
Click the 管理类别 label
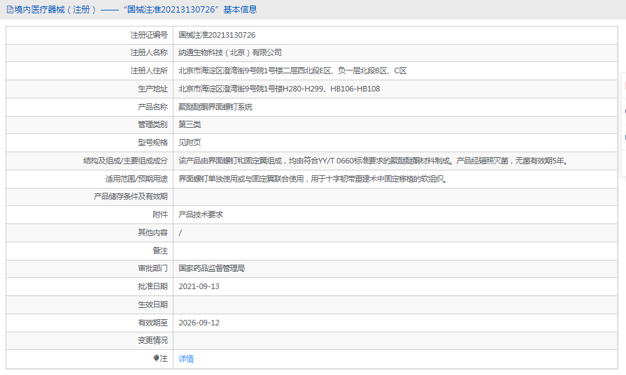[x=153, y=124]
